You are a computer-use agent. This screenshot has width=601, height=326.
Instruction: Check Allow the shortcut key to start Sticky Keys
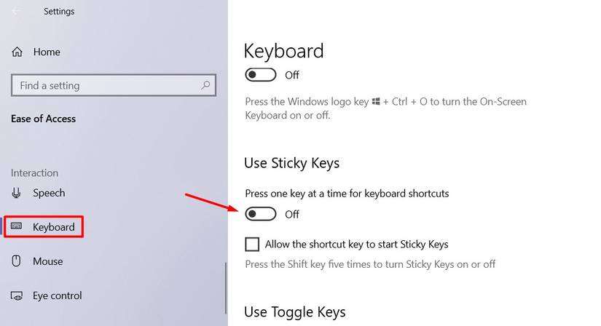coord(253,244)
